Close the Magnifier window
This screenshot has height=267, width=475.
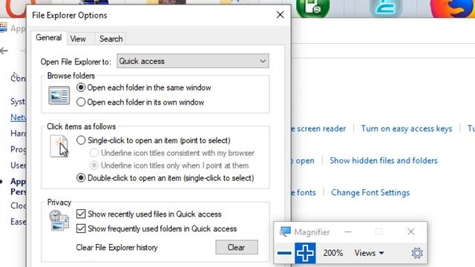[x=410, y=232]
